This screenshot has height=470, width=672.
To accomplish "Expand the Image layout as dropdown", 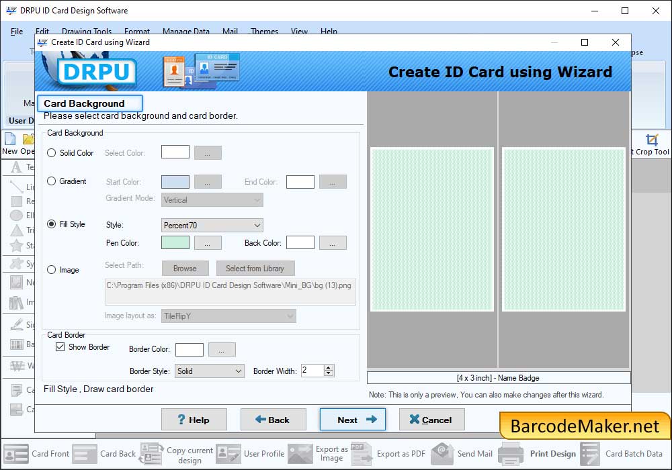I will click(228, 316).
